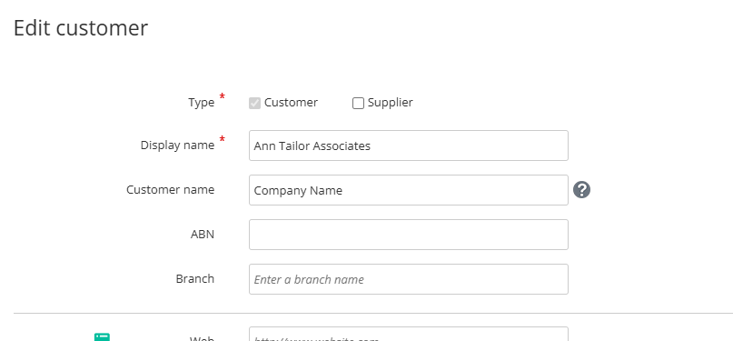Click the help question mark icon beside Customer name
Image resolution: width=733 pixels, height=341 pixels.
[x=581, y=190]
